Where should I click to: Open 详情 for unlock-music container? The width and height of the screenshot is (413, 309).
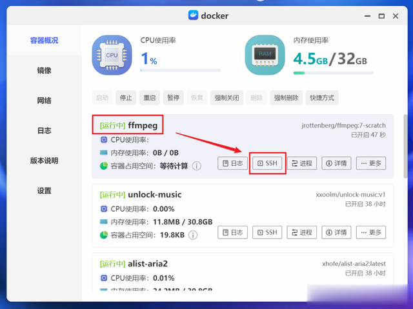[336, 232]
